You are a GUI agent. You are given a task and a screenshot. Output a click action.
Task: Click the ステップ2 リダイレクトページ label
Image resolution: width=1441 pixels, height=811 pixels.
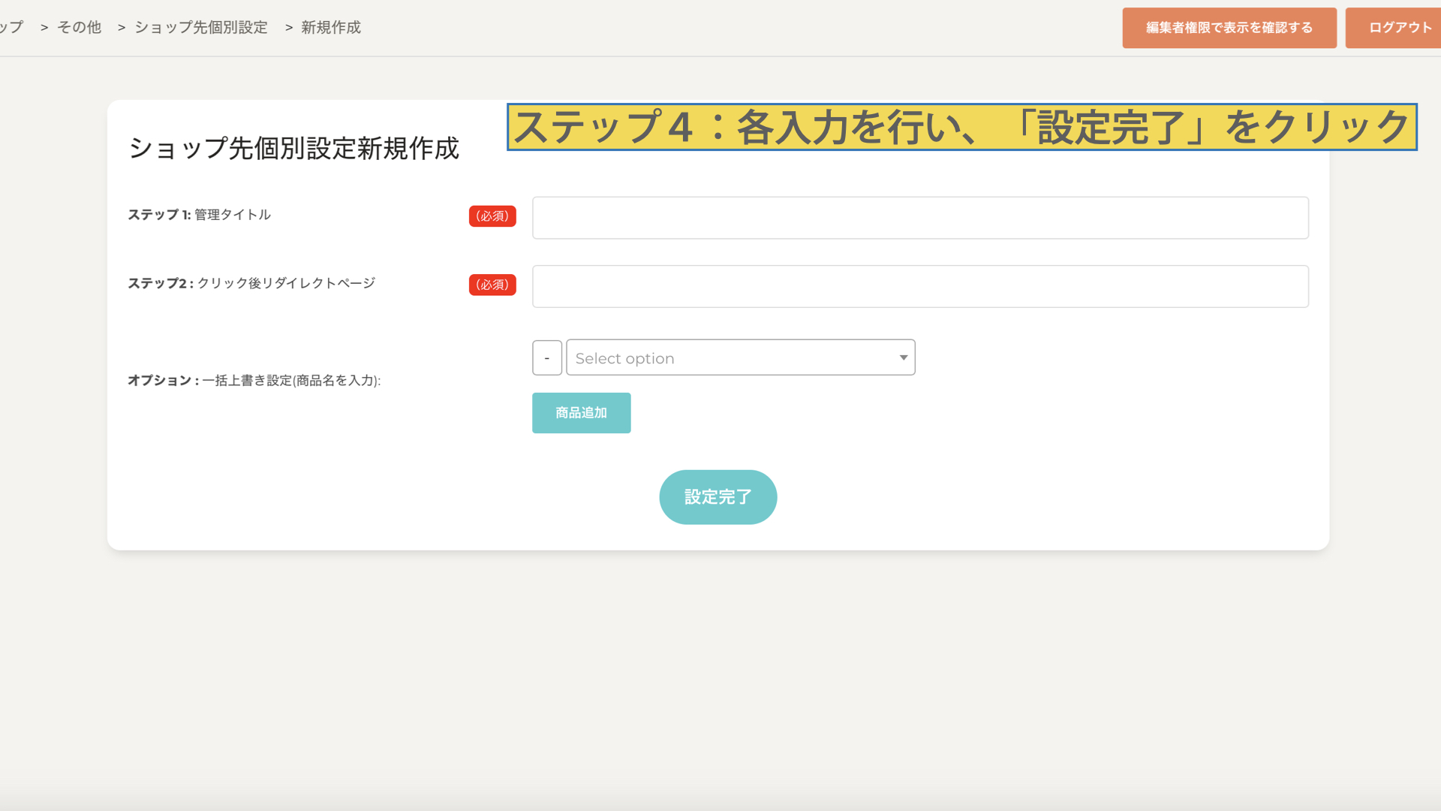(x=251, y=283)
